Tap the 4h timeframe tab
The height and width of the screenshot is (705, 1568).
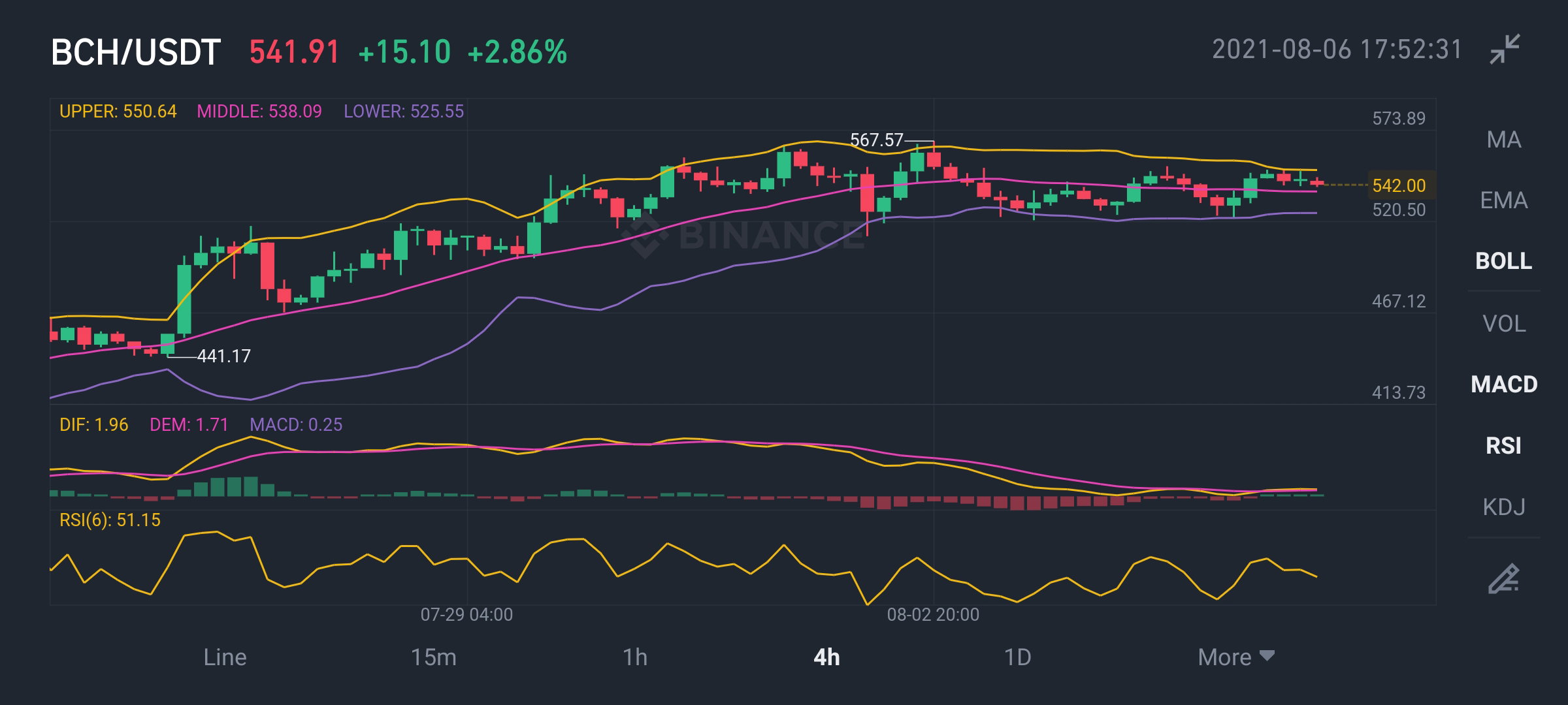[826, 657]
